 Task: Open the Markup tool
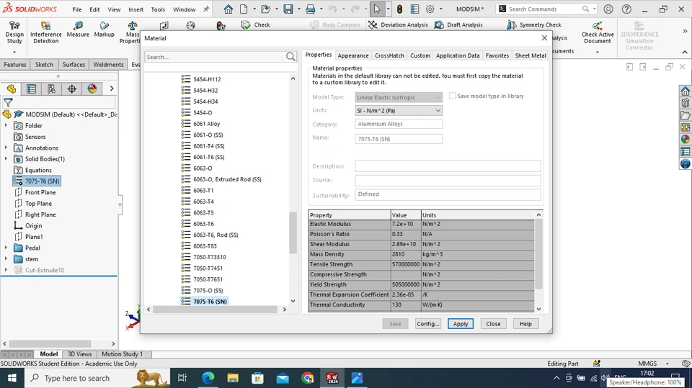click(104, 30)
